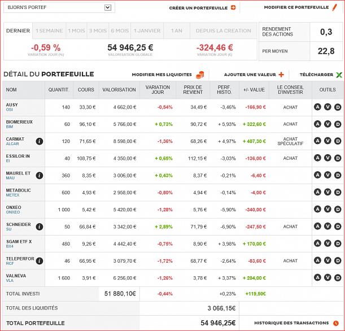Viewport: 345px width, 331px height.
Task: Click the VARIATION JOUR column header
Action: click(158, 90)
